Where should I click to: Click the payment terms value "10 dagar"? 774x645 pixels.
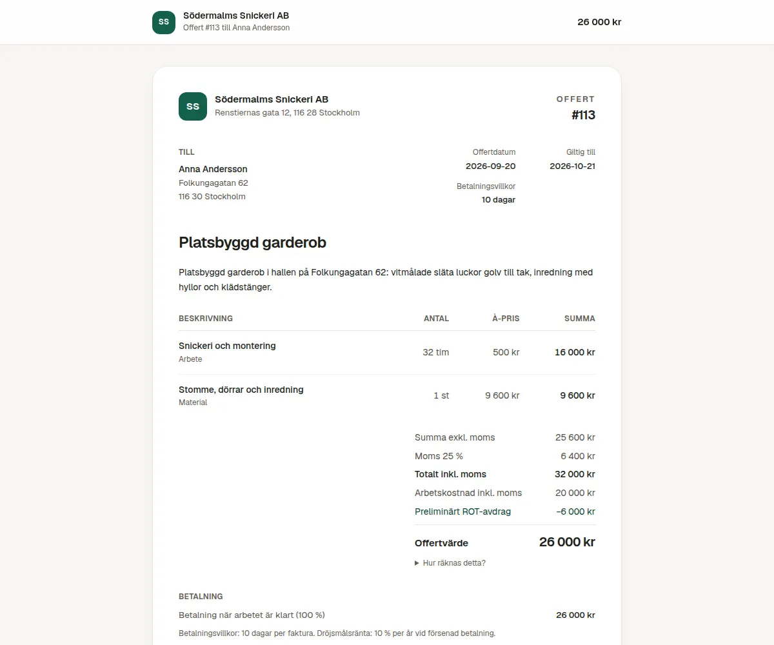click(499, 200)
